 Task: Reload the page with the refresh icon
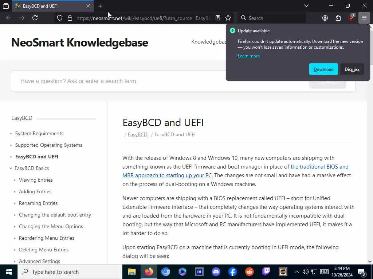35,18
